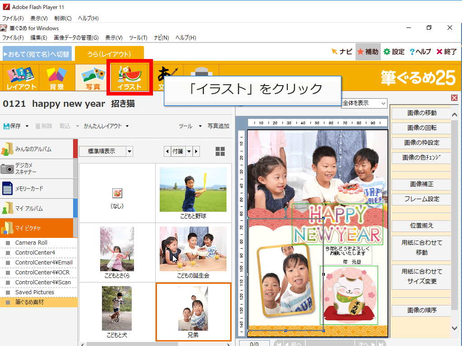The height and width of the screenshot is (346, 462).
Task: Click the 画像の回転 button
Action: pyautogui.click(x=421, y=128)
